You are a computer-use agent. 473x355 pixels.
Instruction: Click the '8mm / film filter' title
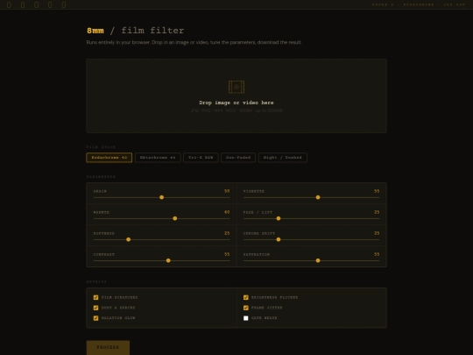coord(136,31)
